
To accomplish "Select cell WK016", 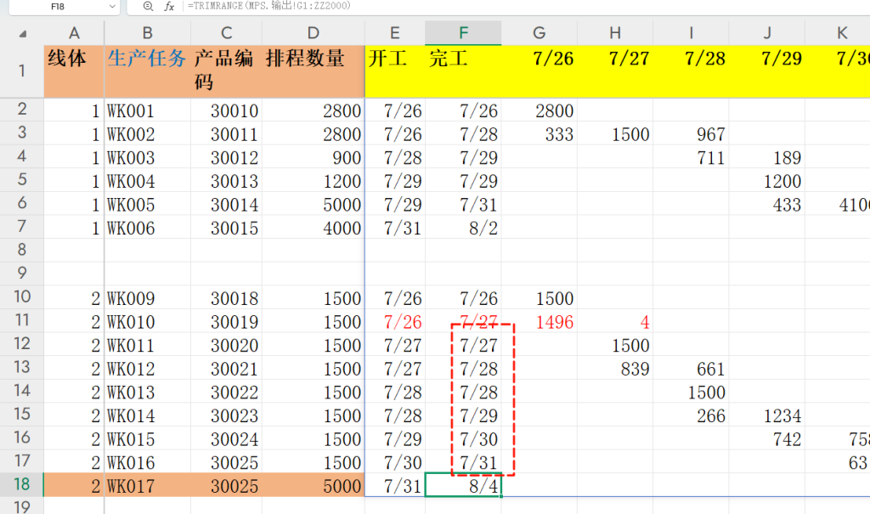I will 147,462.
